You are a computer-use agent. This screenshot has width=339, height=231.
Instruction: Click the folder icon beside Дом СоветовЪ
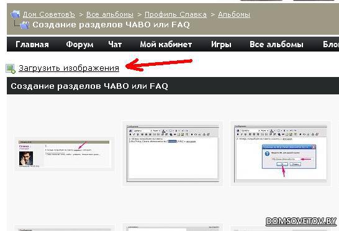[16, 14]
